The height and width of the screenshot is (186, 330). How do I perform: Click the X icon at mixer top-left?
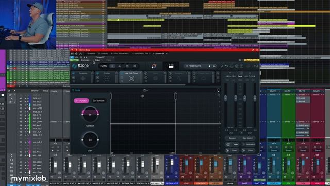9,91
